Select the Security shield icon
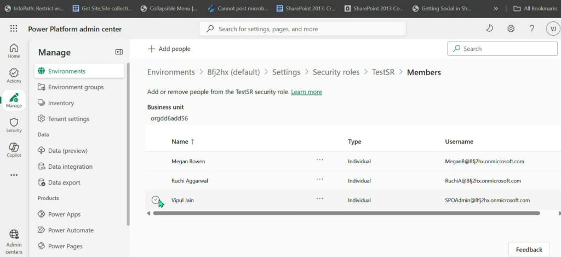Viewport: 561px width, 257px height. (x=14, y=125)
